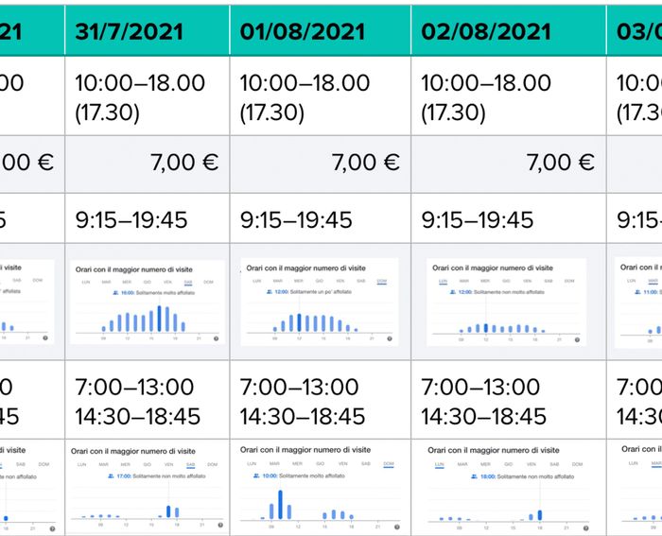Click help icon in 01/08 upper chart
The width and height of the screenshot is (662, 536).
click(387, 338)
